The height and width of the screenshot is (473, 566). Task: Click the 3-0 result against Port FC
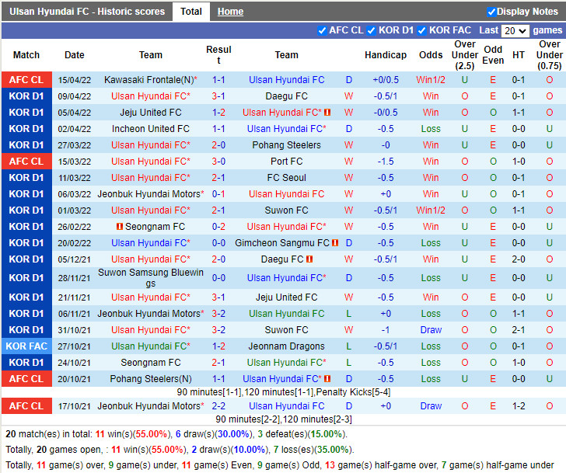pyautogui.click(x=218, y=162)
